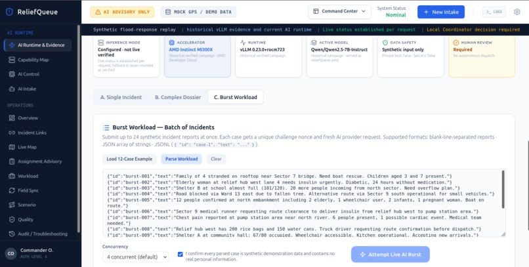Click the Clear button

pyautogui.click(x=216, y=159)
